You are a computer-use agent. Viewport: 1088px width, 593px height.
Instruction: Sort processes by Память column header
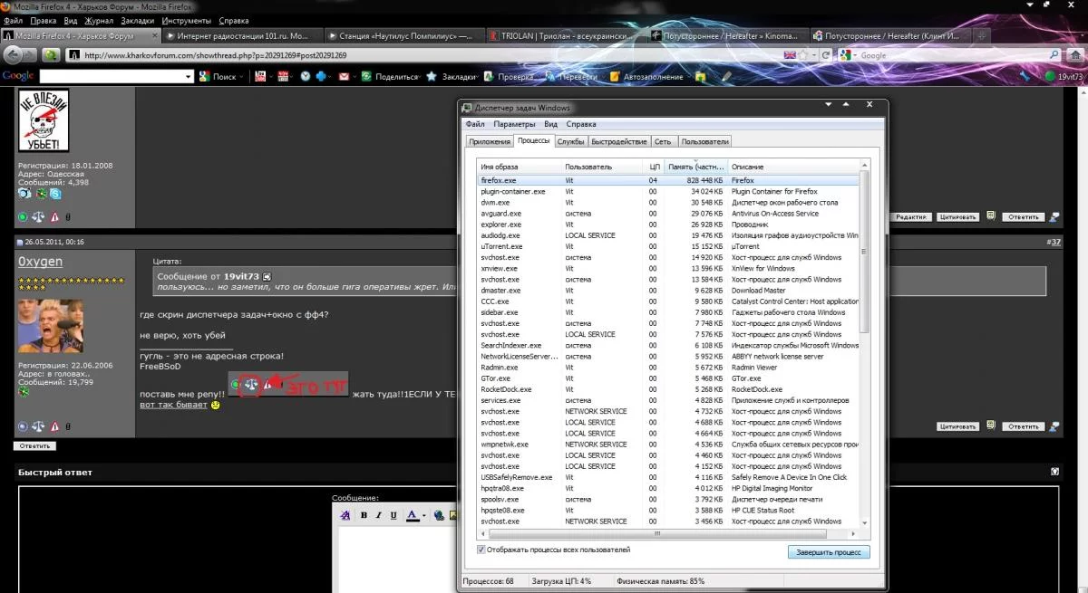pos(695,167)
